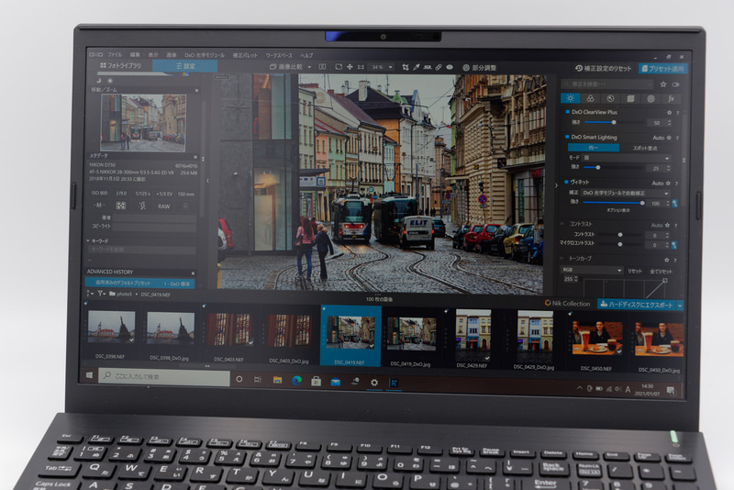Disable DxO Smart Lighting correction

point(567,137)
